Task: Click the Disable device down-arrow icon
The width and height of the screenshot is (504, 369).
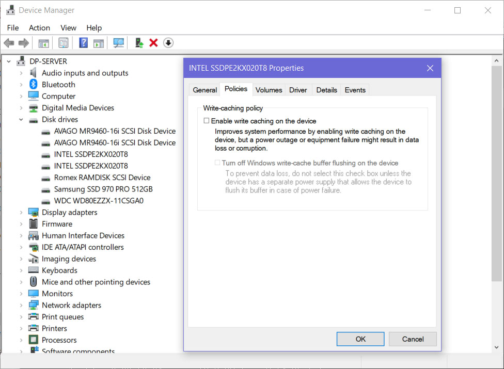Action: click(168, 43)
